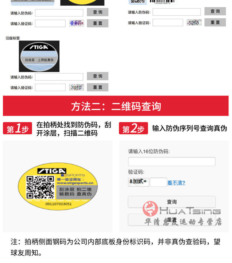The height and width of the screenshot is (263, 232).
Task: Click 看不清? link to refresh captcha
Action: [176, 183]
